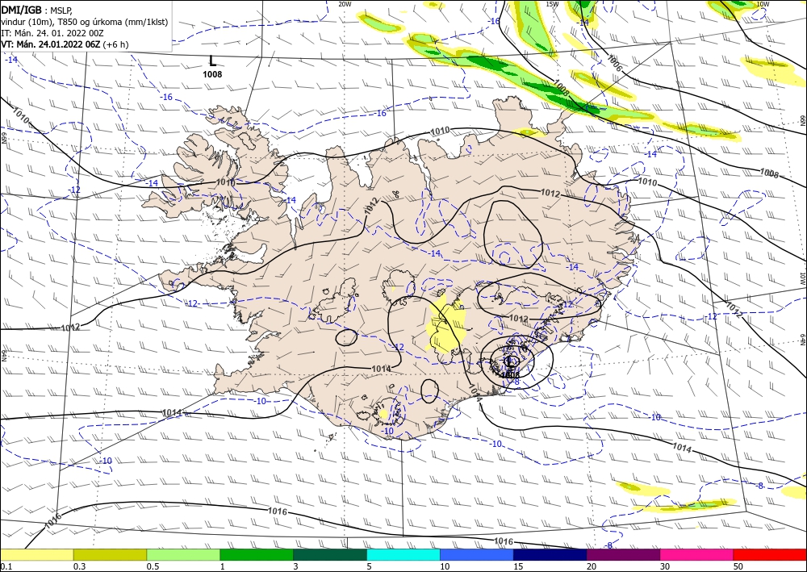Image resolution: width=807 pixels, height=572 pixels.
Task: Click the 0.5 value under the legend
Action: coord(153,566)
